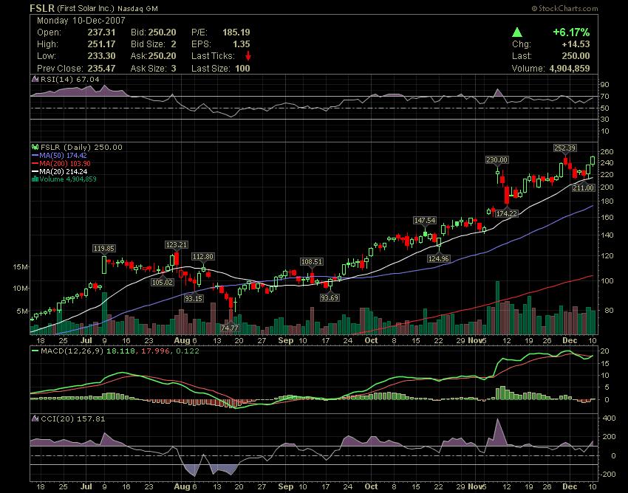628x493 pixels.
Task: Click the green up-triangle beside +6.17%
Action: point(517,32)
